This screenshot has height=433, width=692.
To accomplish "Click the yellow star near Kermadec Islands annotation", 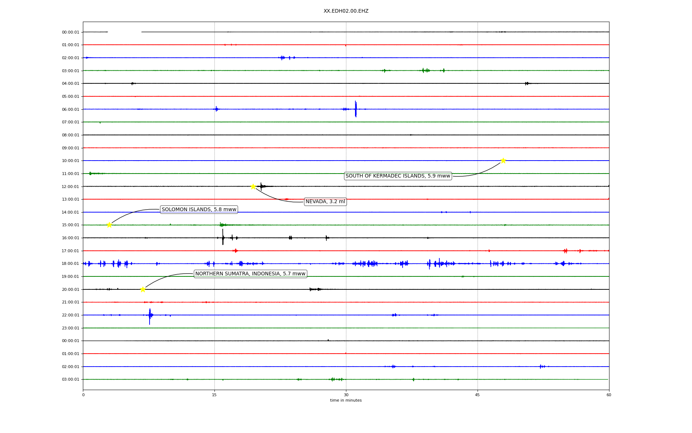I will 503,161.
